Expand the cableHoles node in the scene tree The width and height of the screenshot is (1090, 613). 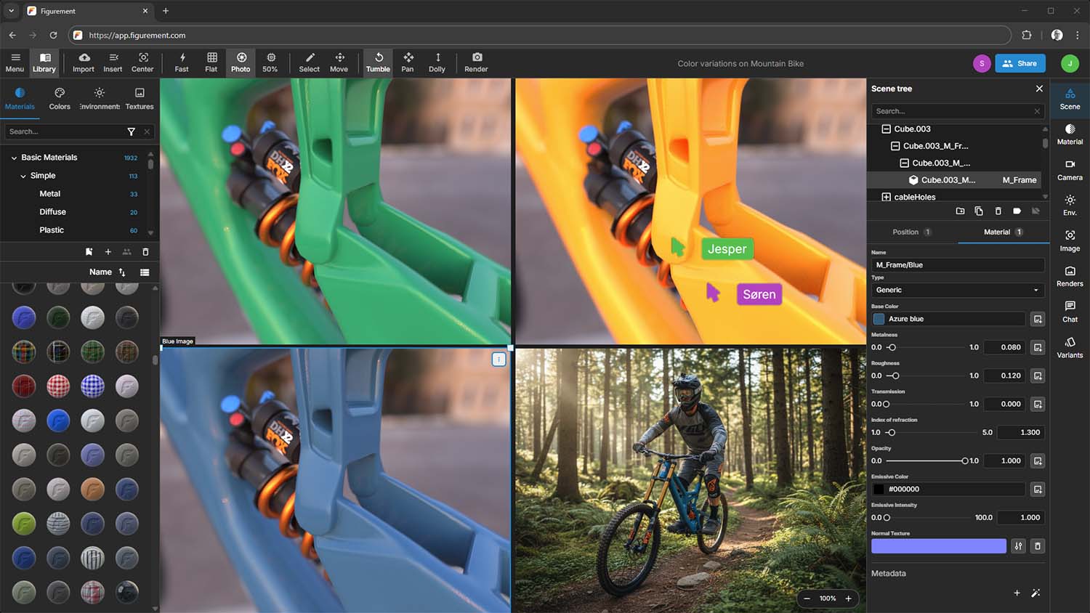(887, 196)
